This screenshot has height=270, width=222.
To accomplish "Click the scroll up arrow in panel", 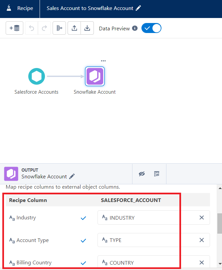I will (220, 188).
